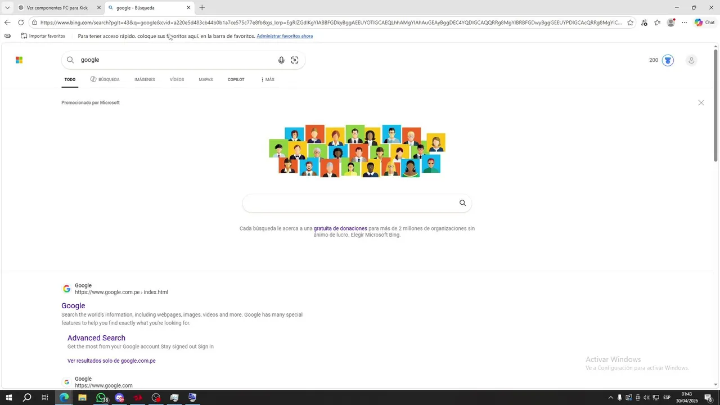Click 'Importar favoritos' in favorites bar
Viewport: 720px width, 405px height.
click(x=43, y=36)
